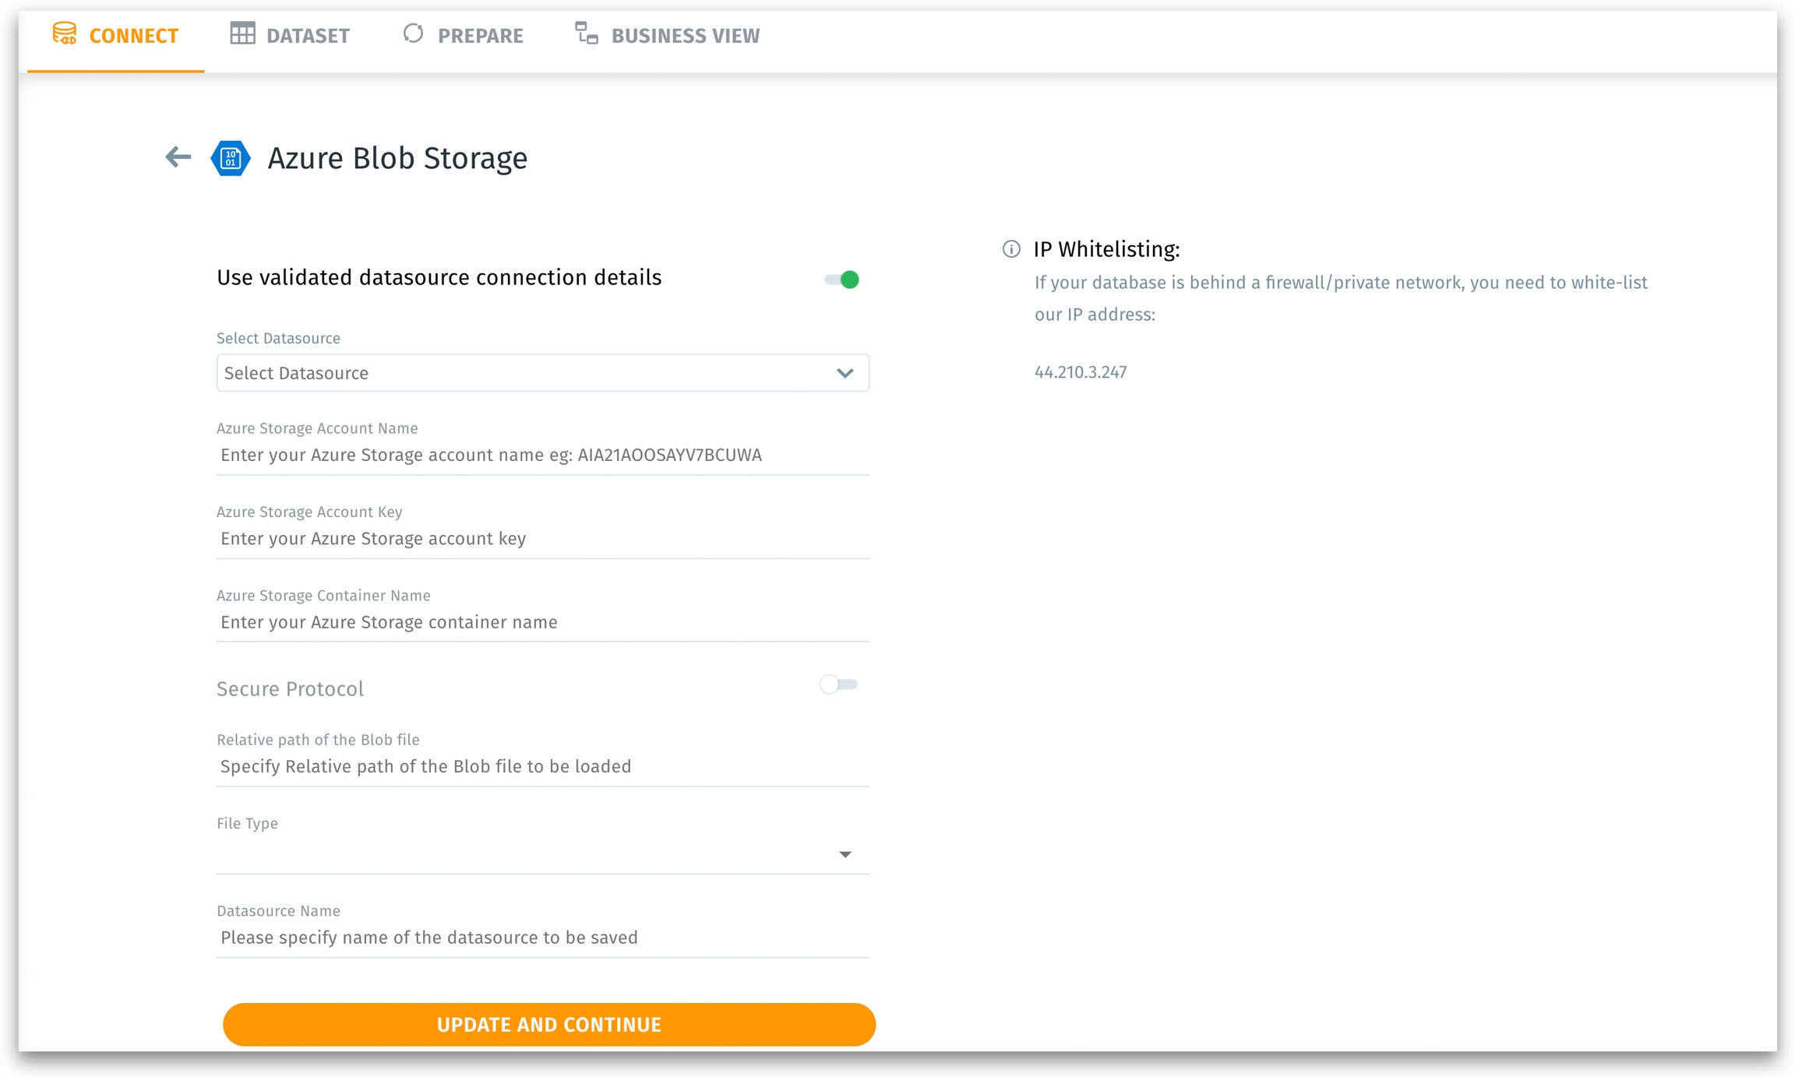Click the Business View hierarchy icon
Image resolution: width=1795 pixels, height=1077 pixels.
586,34
